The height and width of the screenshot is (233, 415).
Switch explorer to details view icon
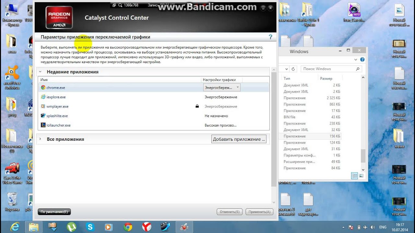pos(355,176)
